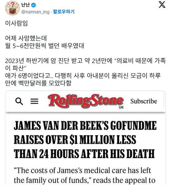Image resolution: width=170 pixels, height=185 pixels.
Task: Click the tweet text starting 이사람임
Action: tap(16, 23)
